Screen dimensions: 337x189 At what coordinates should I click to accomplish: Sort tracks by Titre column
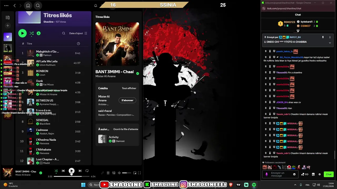pyautogui.click(x=29, y=44)
